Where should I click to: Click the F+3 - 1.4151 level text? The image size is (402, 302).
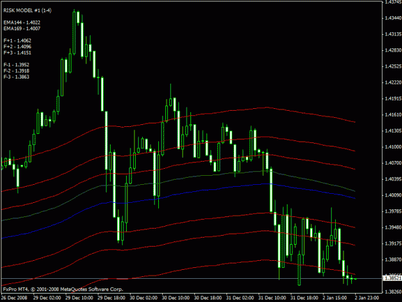17,53
